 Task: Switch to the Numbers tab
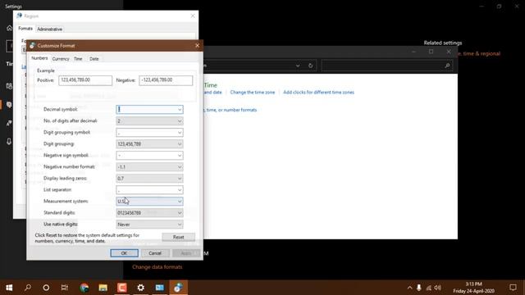click(x=39, y=58)
